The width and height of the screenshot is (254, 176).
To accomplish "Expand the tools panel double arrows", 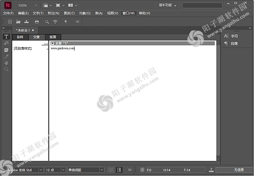I will coord(4,28).
